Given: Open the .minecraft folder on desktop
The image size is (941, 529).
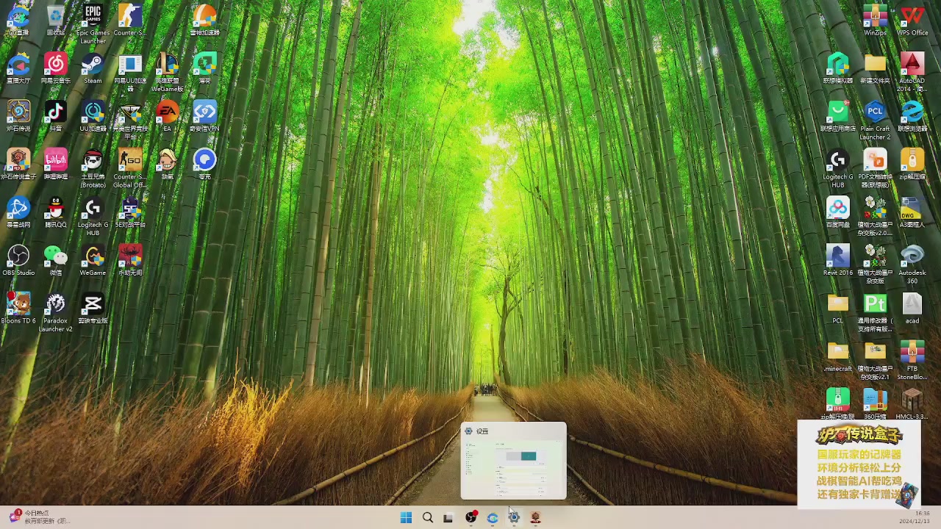Looking at the screenshot, I should tap(838, 356).
